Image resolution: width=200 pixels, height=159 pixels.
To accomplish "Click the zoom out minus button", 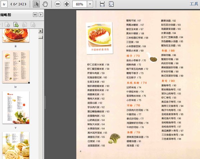I will 58,4.
